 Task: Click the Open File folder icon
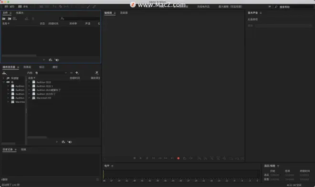[4, 19]
